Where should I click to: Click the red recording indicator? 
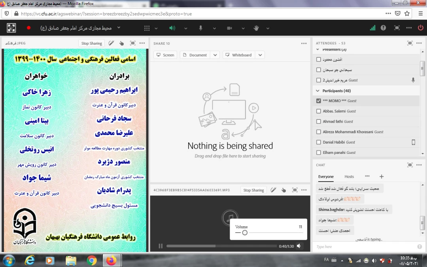point(28,28)
